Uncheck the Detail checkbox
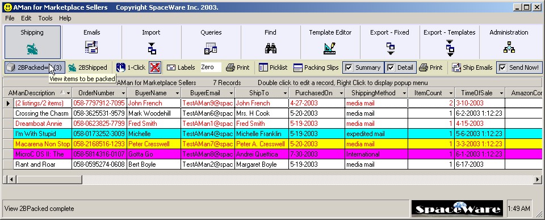The width and height of the screenshot is (545, 220). point(391,67)
